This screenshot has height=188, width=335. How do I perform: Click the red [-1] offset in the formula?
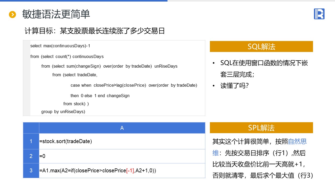click(x=130, y=171)
